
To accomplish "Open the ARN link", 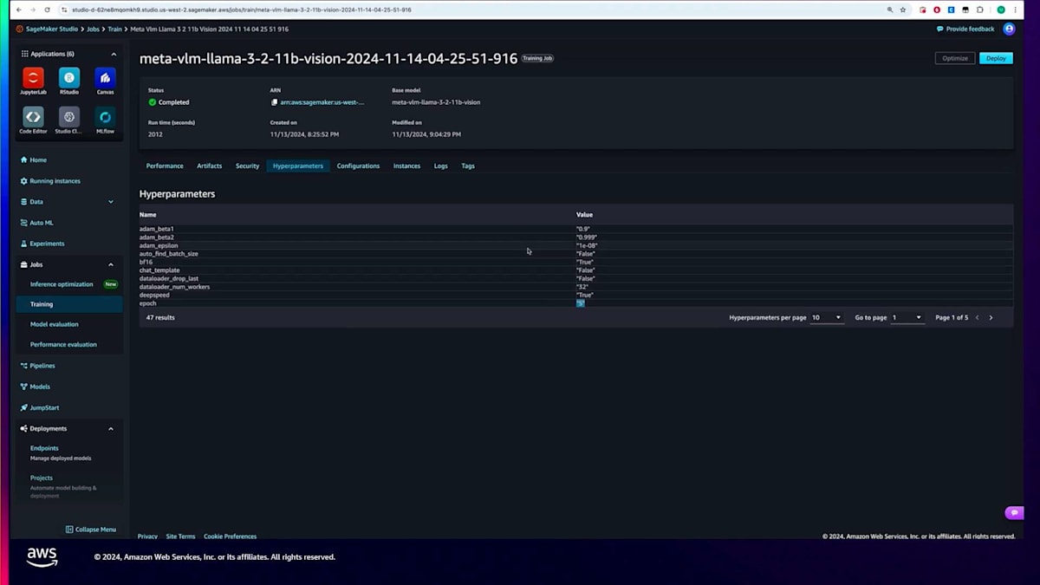I will click(322, 102).
